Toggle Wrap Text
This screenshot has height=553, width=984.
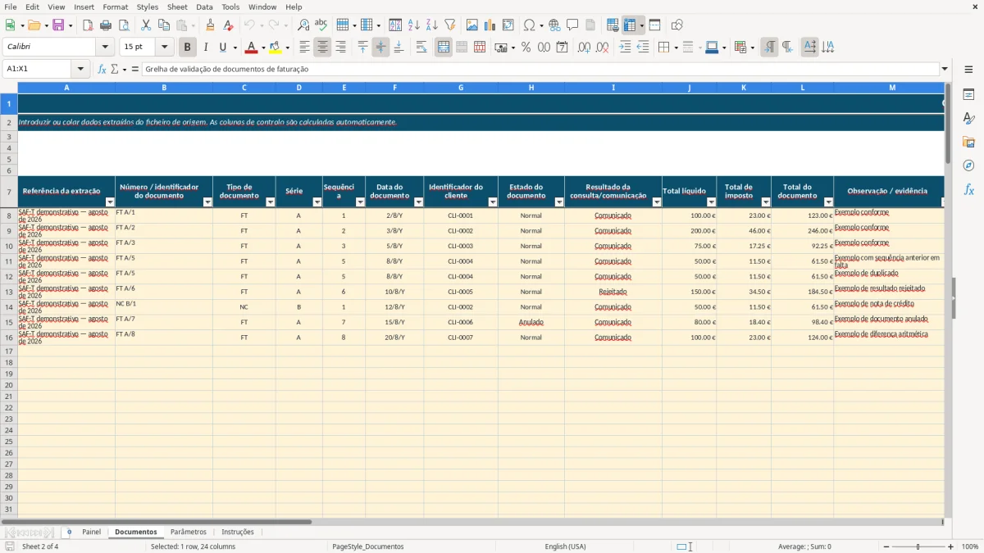[x=421, y=48]
